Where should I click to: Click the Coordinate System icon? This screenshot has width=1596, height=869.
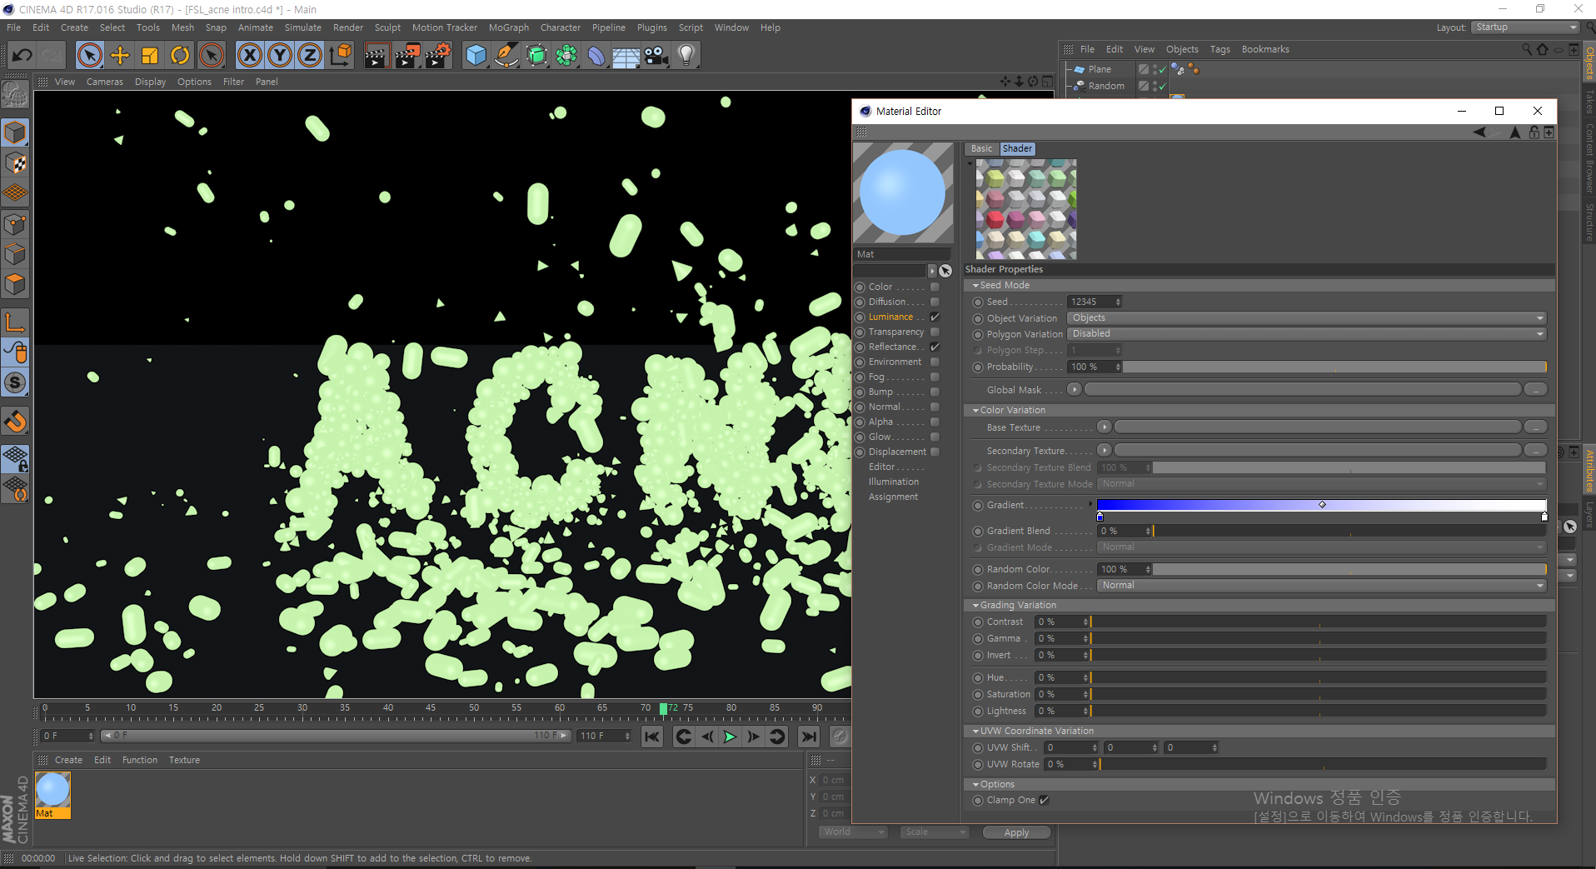click(x=341, y=56)
